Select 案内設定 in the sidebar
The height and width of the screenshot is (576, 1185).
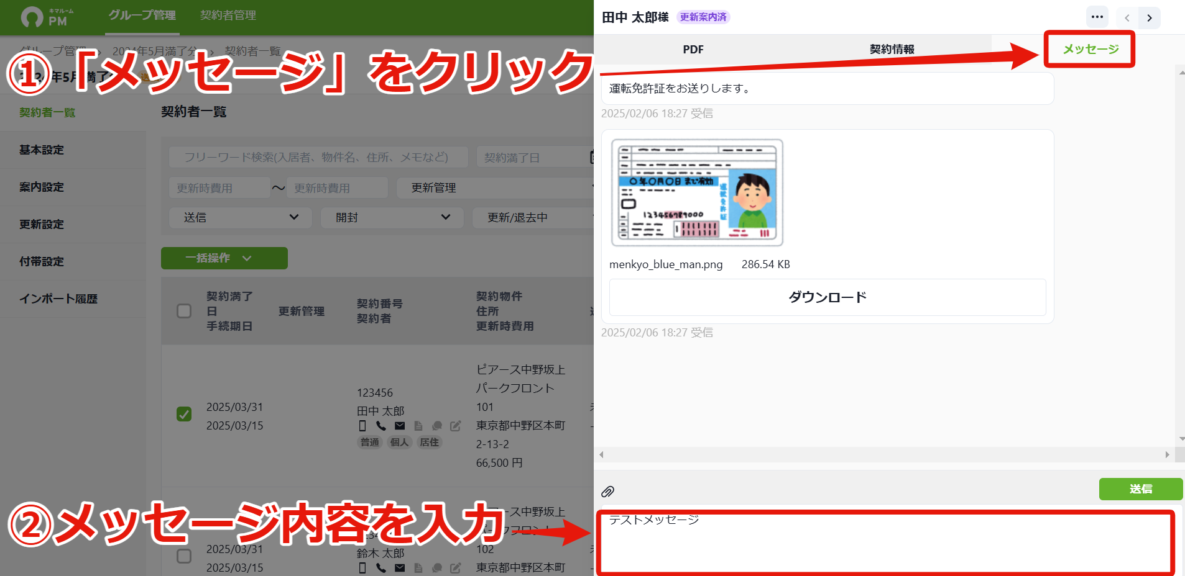pos(73,187)
